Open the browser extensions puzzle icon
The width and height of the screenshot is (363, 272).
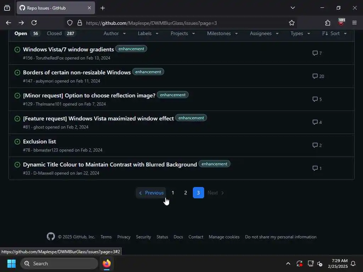[328, 23]
